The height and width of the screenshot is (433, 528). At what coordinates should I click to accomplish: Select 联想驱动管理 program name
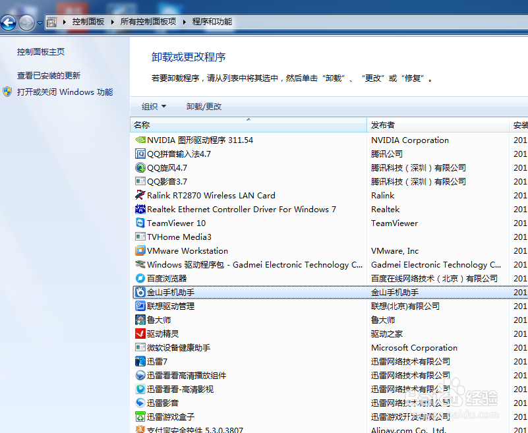[171, 306]
